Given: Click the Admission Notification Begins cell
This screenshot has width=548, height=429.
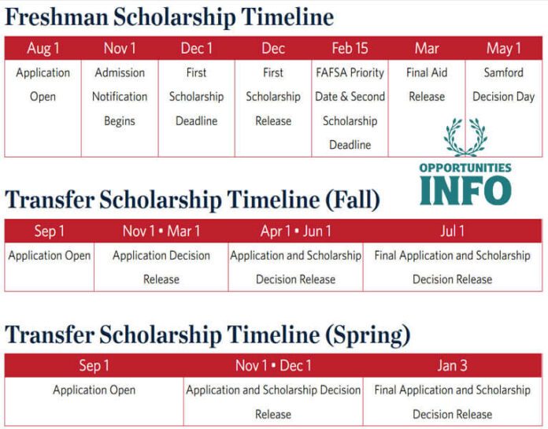Looking at the screenshot, I should (x=120, y=97).
